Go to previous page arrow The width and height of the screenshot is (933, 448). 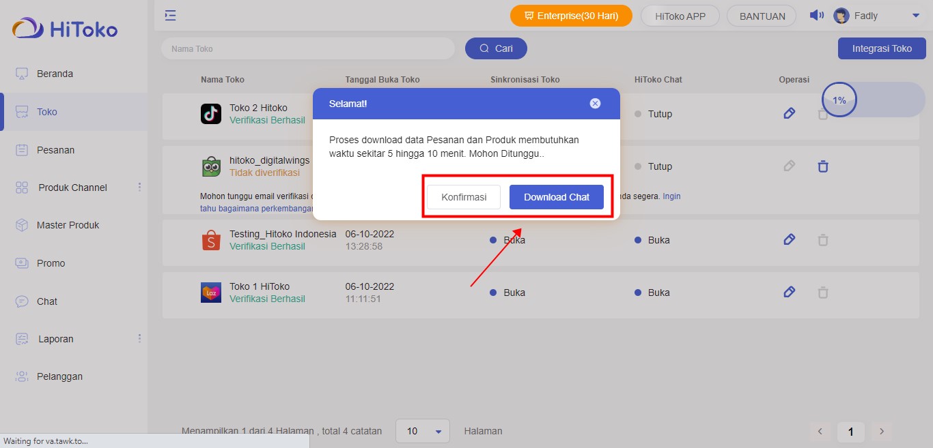click(820, 431)
